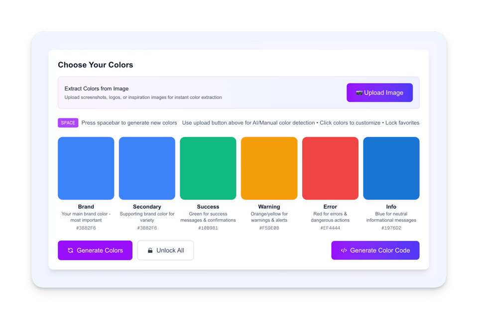Select the Info color swatch

click(391, 168)
